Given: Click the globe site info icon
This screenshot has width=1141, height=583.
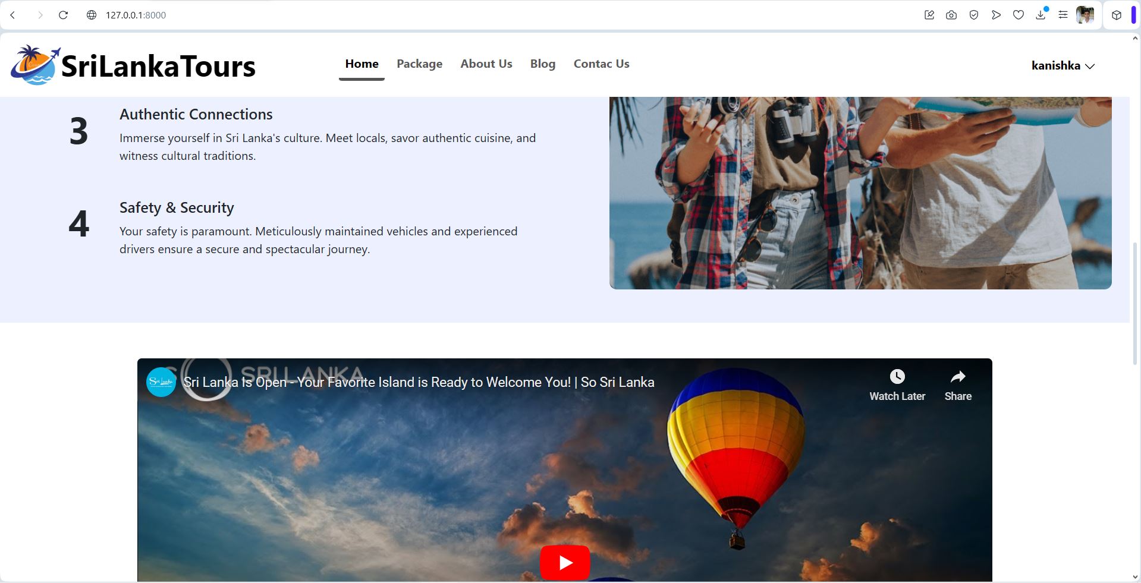Looking at the screenshot, I should [92, 15].
